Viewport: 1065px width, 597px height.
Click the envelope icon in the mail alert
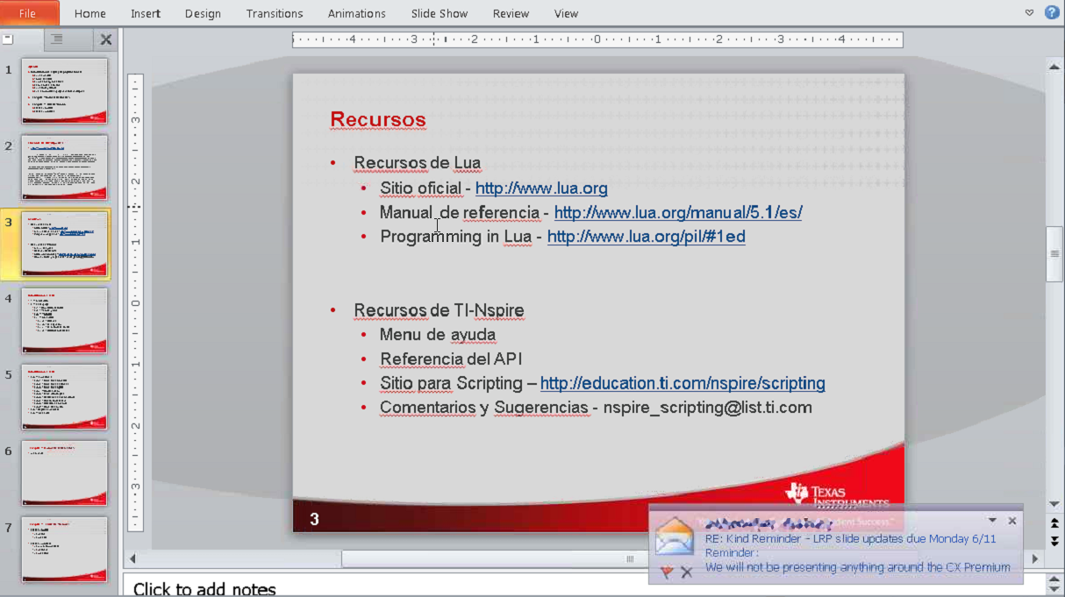point(675,537)
